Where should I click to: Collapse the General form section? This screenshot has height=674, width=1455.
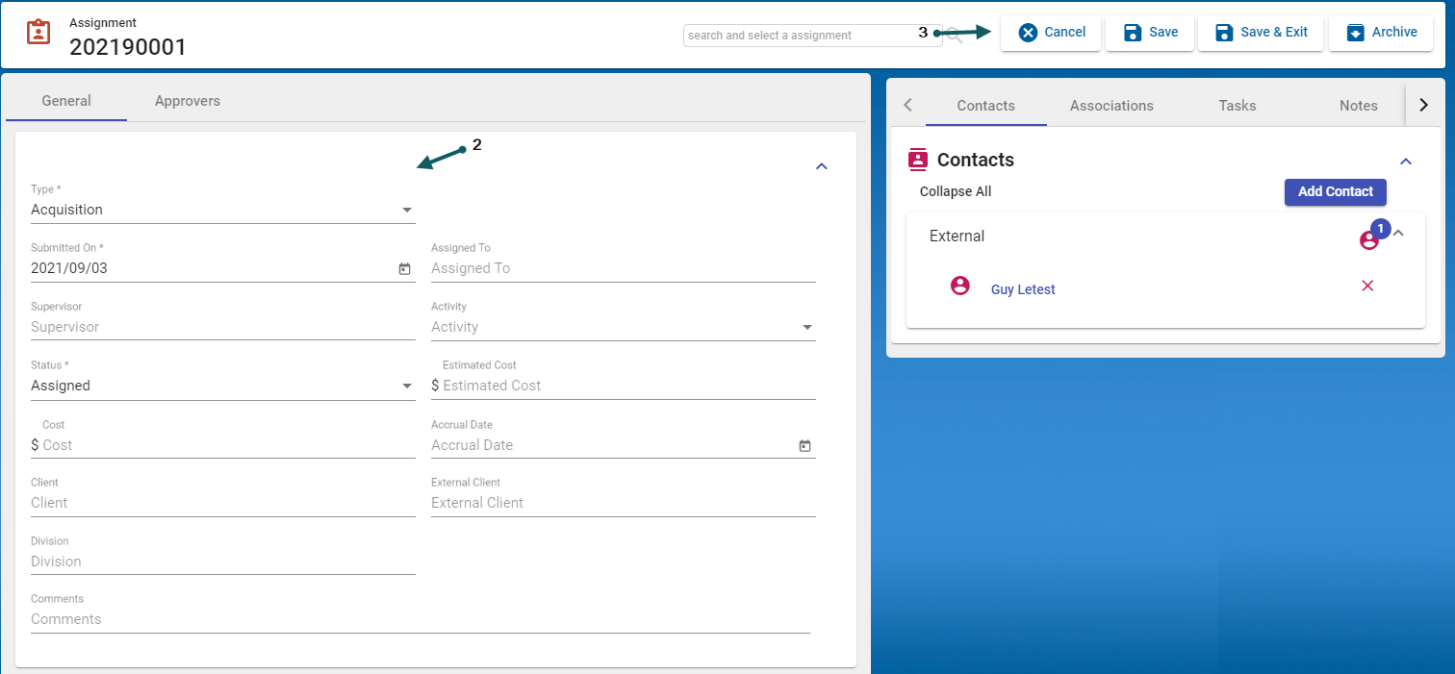tap(821, 166)
